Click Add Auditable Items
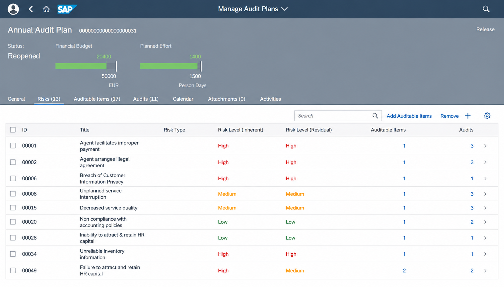The image size is (504, 287). (409, 116)
